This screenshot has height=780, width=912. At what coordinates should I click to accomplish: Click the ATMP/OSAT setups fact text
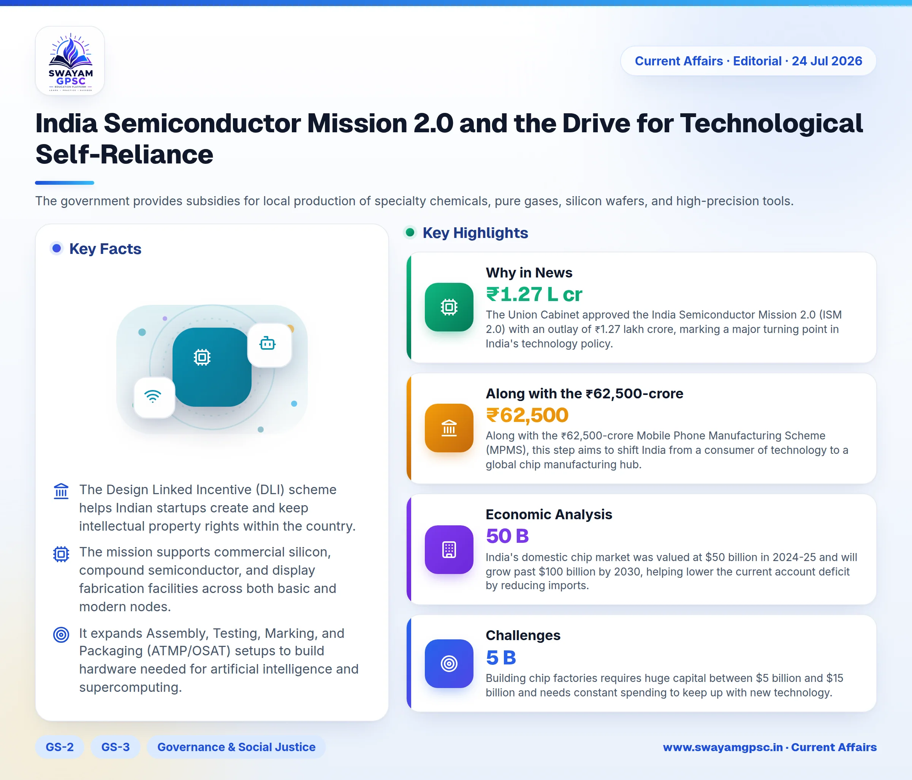coord(219,660)
